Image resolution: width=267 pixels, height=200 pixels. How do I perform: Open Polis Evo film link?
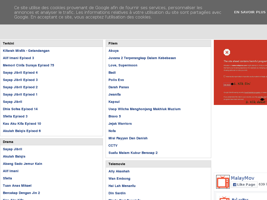point(116,80)
